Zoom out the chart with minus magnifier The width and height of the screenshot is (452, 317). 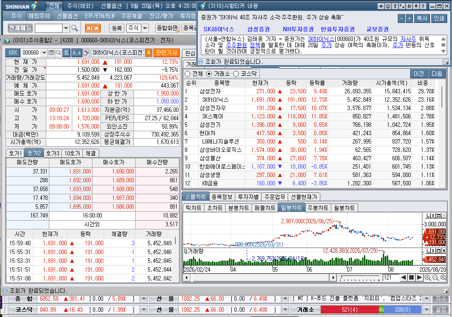point(436,277)
